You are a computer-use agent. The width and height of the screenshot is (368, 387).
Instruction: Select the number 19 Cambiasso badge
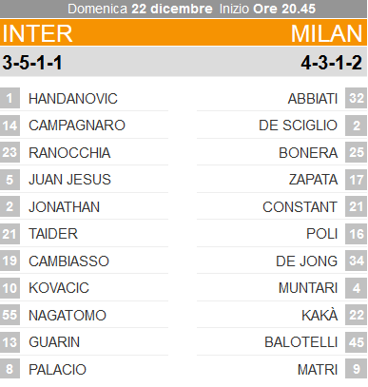10,261
